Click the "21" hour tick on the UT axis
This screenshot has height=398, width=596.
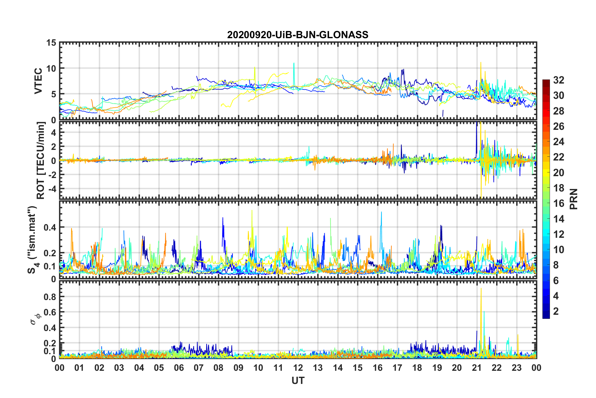(x=477, y=368)
